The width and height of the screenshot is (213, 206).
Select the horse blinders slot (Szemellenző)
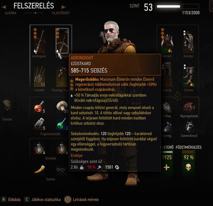point(189,127)
